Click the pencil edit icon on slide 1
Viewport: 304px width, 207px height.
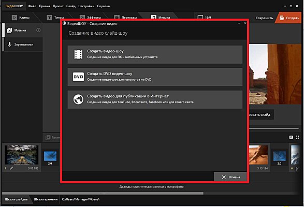point(11,168)
